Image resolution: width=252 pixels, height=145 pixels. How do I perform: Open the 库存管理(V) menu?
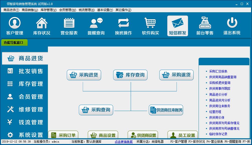49,10
